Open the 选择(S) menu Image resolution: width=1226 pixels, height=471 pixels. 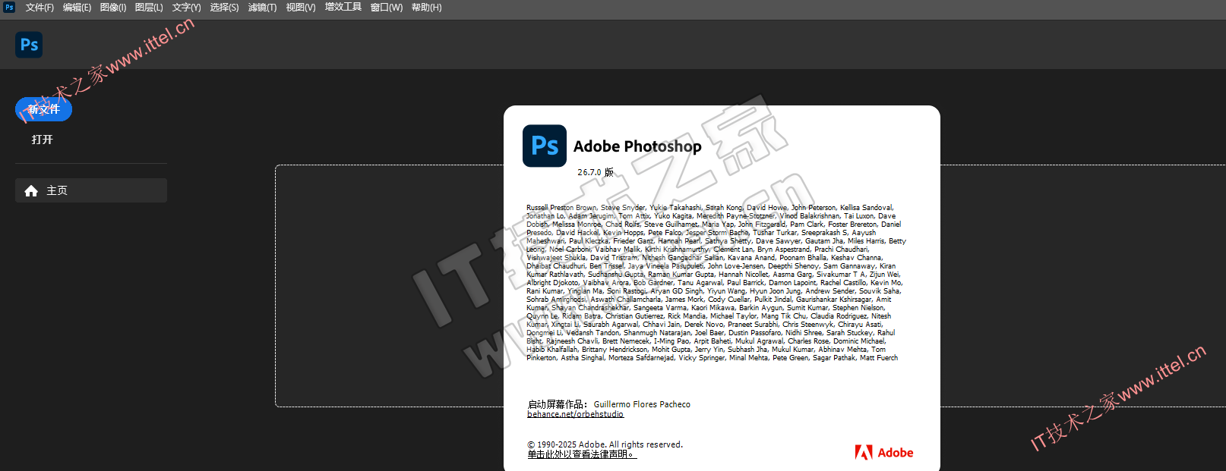pyautogui.click(x=224, y=8)
